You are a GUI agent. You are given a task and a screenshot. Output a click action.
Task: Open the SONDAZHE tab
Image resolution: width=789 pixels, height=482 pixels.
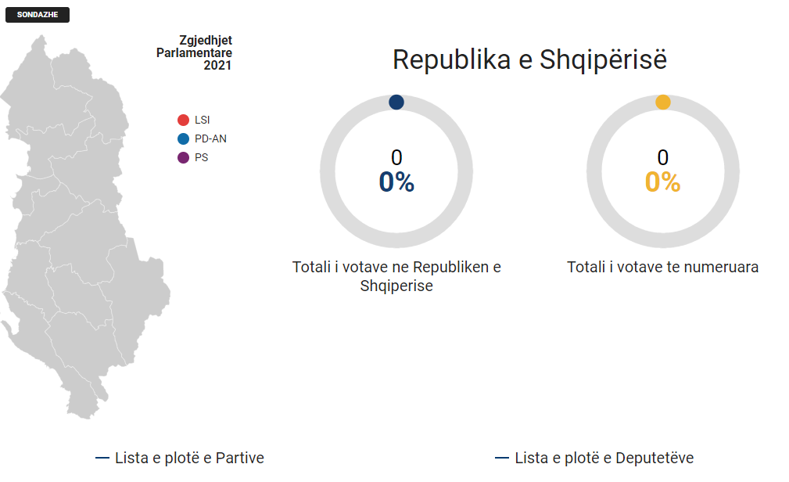click(38, 14)
